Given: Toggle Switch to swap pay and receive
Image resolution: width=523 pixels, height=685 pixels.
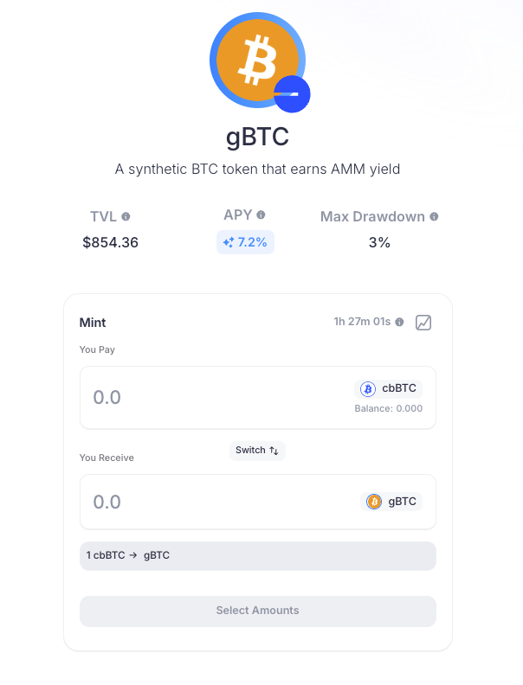Looking at the screenshot, I should (x=257, y=451).
